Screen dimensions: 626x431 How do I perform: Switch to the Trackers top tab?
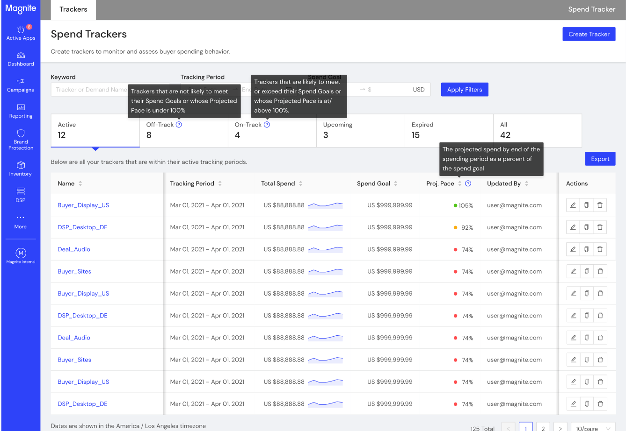point(73,9)
